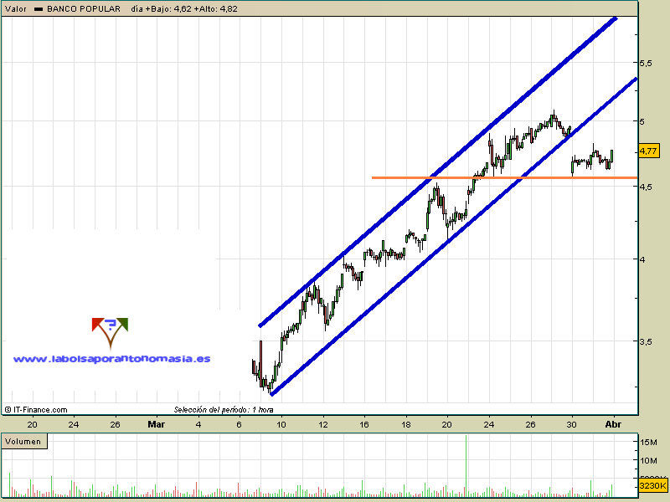This screenshot has width=670, height=502.
Task: Click the IT-Finance.com credit text
Action: point(39,410)
